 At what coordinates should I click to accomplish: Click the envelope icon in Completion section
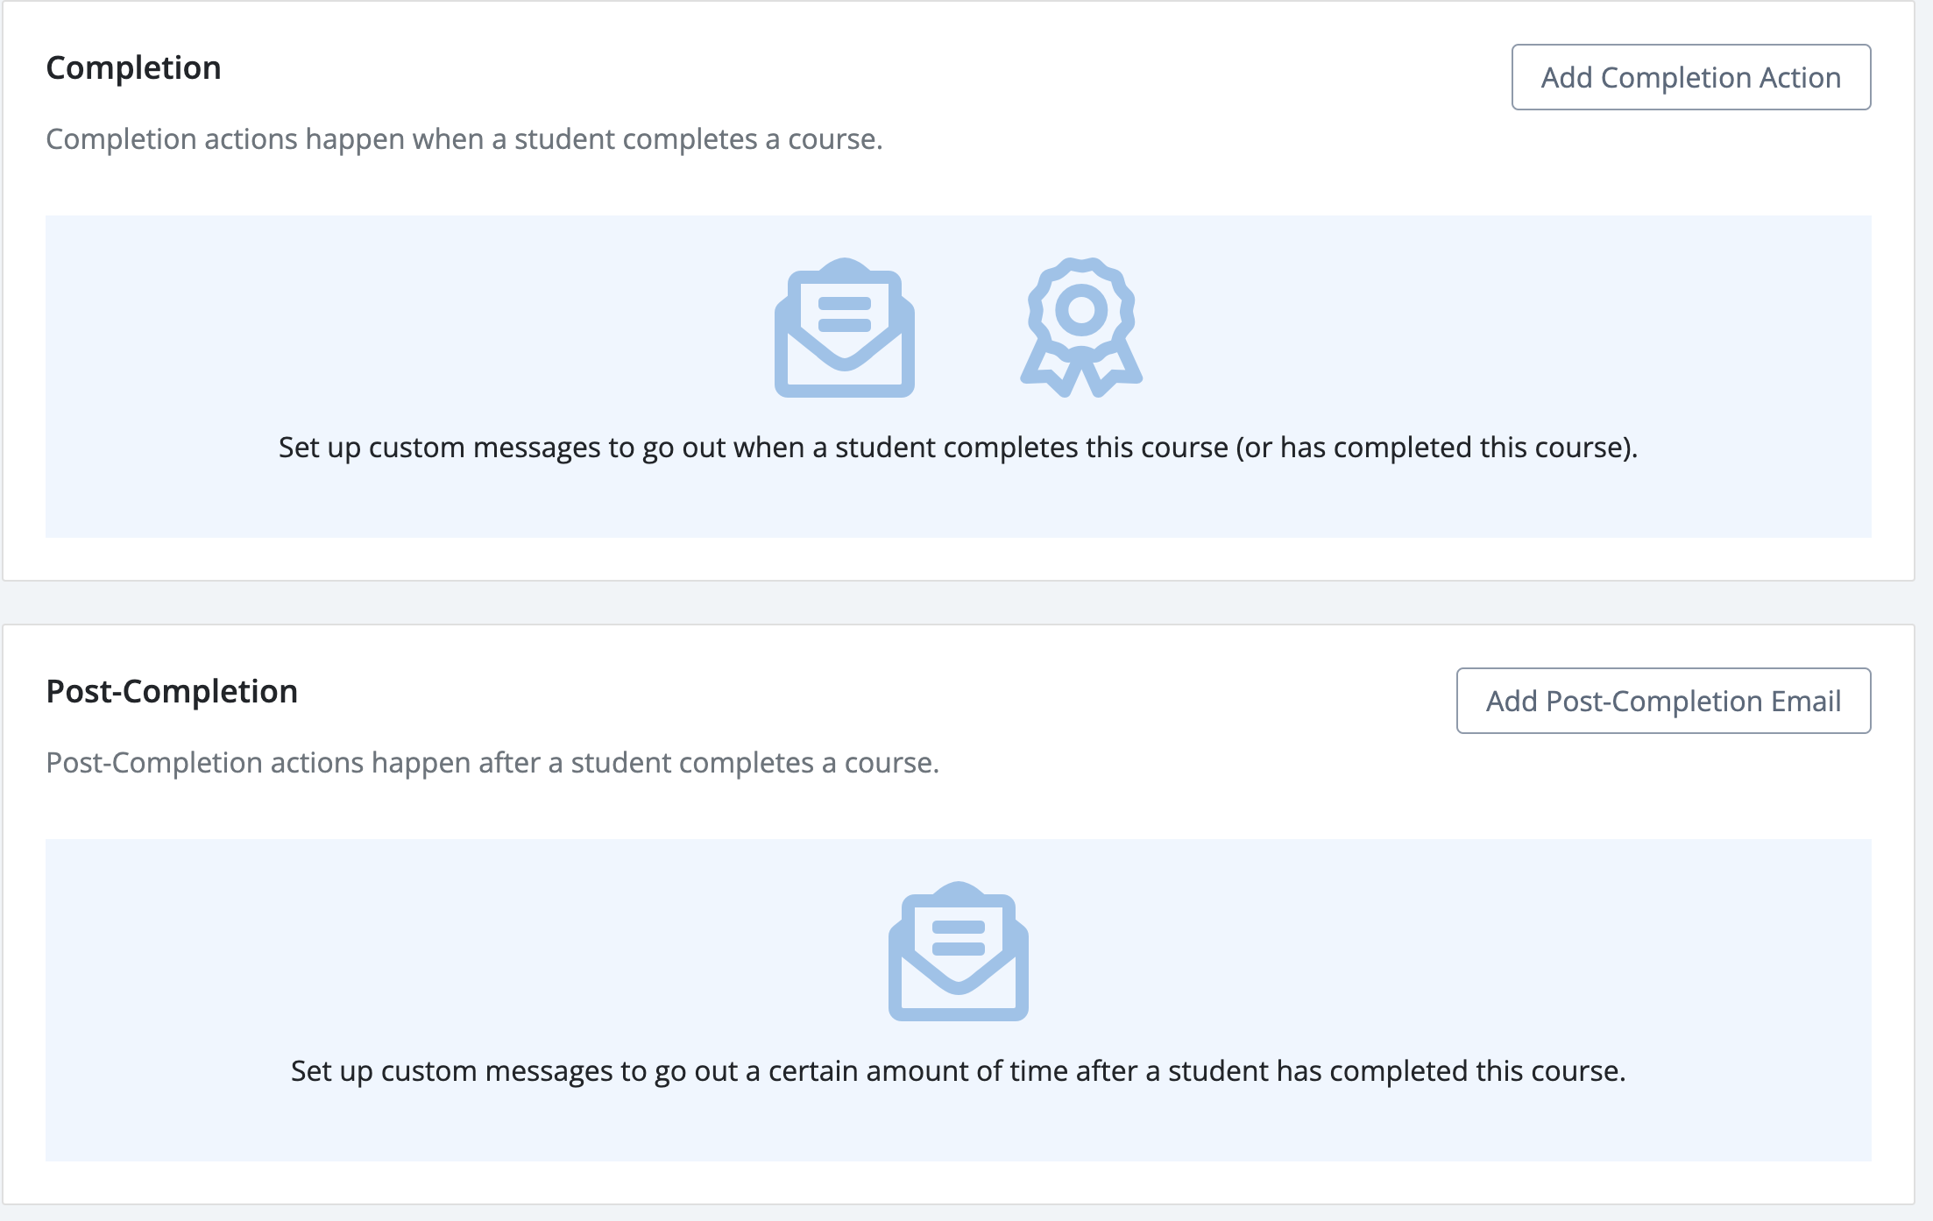point(844,328)
